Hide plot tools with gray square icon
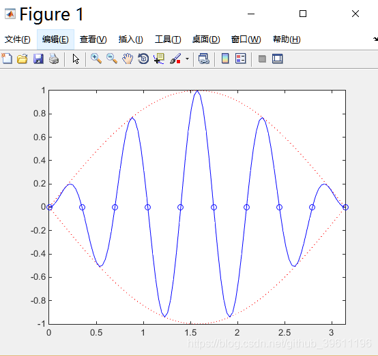Image resolution: width=378 pixels, height=356 pixels. click(262, 59)
